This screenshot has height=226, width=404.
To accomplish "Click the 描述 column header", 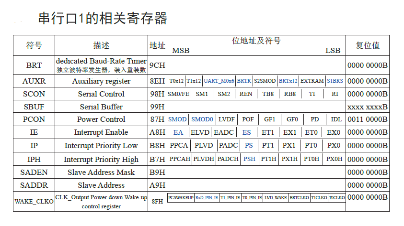I will 101,46.
